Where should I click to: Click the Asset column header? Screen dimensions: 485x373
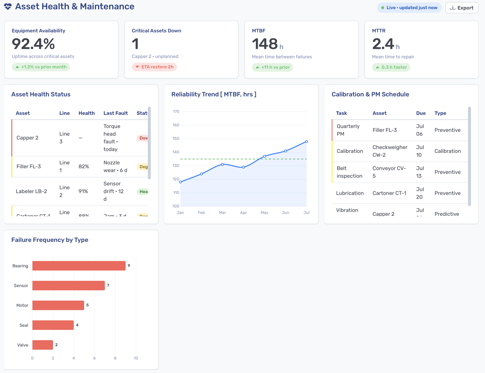tap(23, 113)
